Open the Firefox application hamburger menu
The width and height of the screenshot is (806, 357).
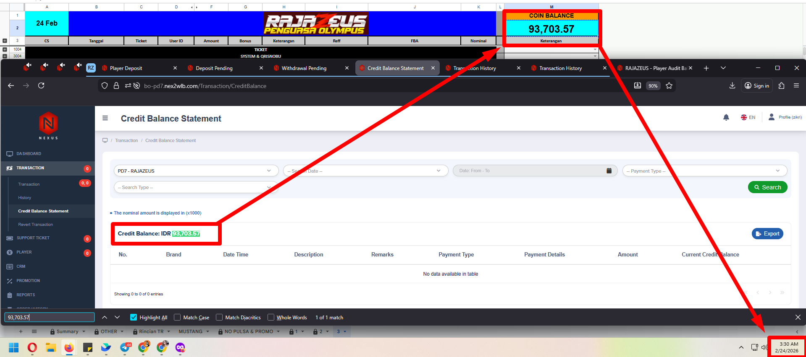click(x=796, y=85)
